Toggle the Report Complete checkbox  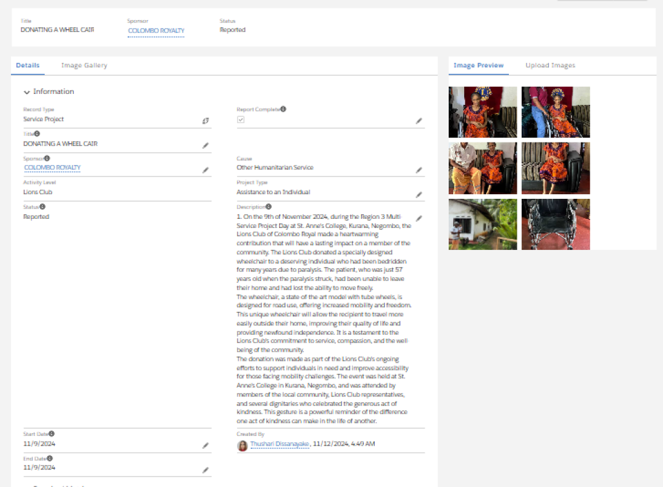point(241,120)
